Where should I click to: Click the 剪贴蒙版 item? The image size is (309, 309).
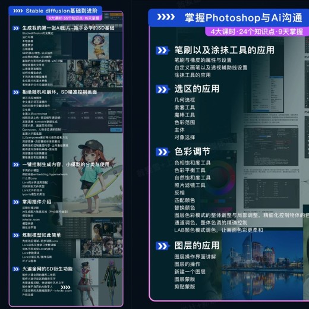click(x=185, y=287)
